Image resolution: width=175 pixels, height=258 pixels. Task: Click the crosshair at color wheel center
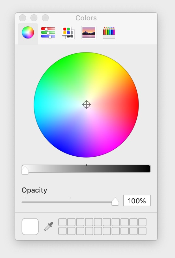tap(86, 105)
